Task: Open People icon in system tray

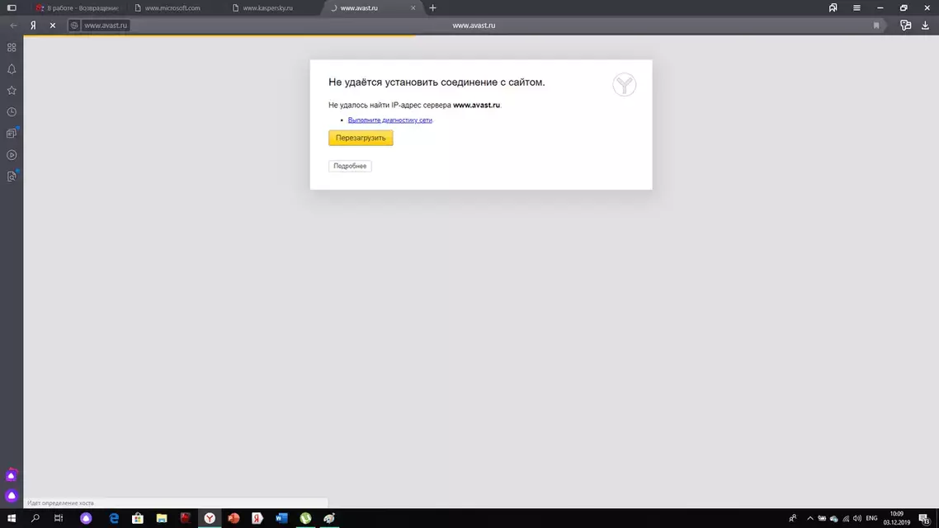Action: [x=793, y=518]
